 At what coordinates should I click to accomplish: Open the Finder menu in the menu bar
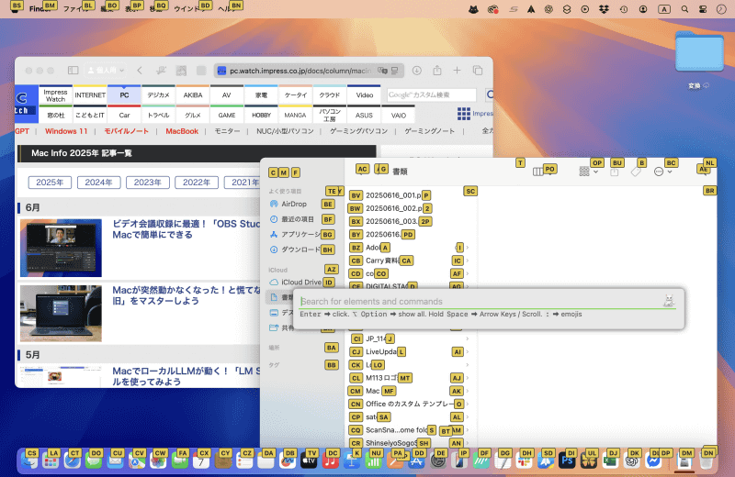pyautogui.click(x=40, y=9)
